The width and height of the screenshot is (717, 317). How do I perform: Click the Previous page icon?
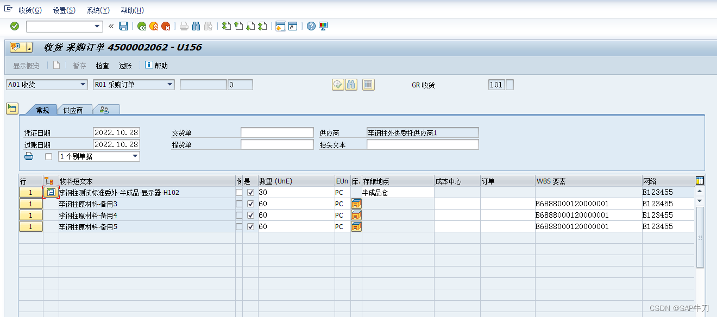(238, 26)
